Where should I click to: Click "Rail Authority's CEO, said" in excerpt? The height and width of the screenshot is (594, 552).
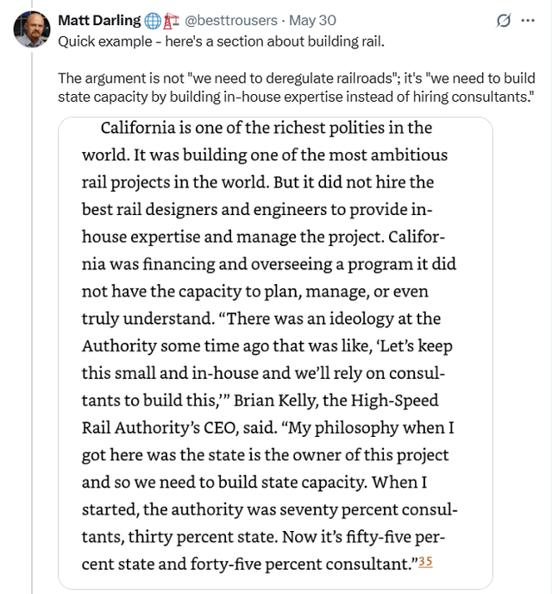click(179, 427)
